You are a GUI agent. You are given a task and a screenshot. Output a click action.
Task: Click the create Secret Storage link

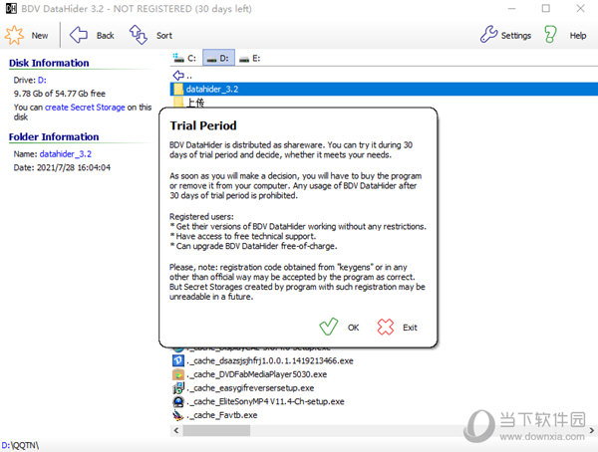coord(85,108)
